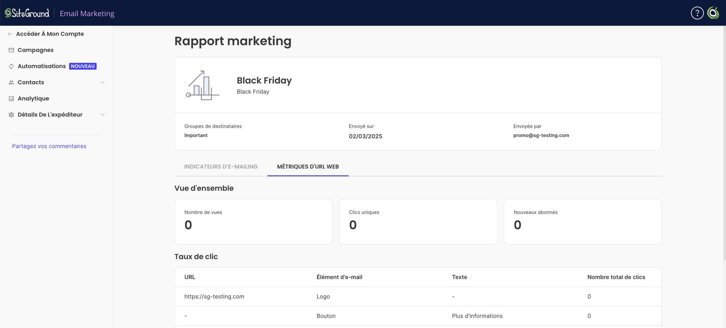Click the Automatisations cycle icon
This screenshot has height=328, width=726.
(11, 66)
